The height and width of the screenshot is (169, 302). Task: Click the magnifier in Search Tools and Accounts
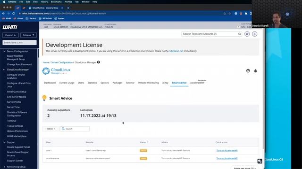point(239,34)
